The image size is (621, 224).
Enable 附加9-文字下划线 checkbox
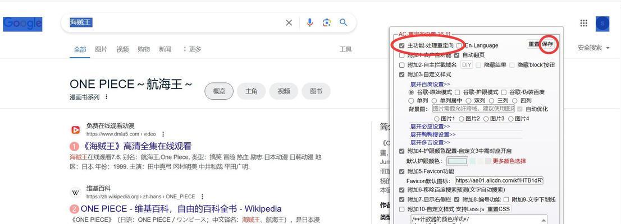coord(506,200)
